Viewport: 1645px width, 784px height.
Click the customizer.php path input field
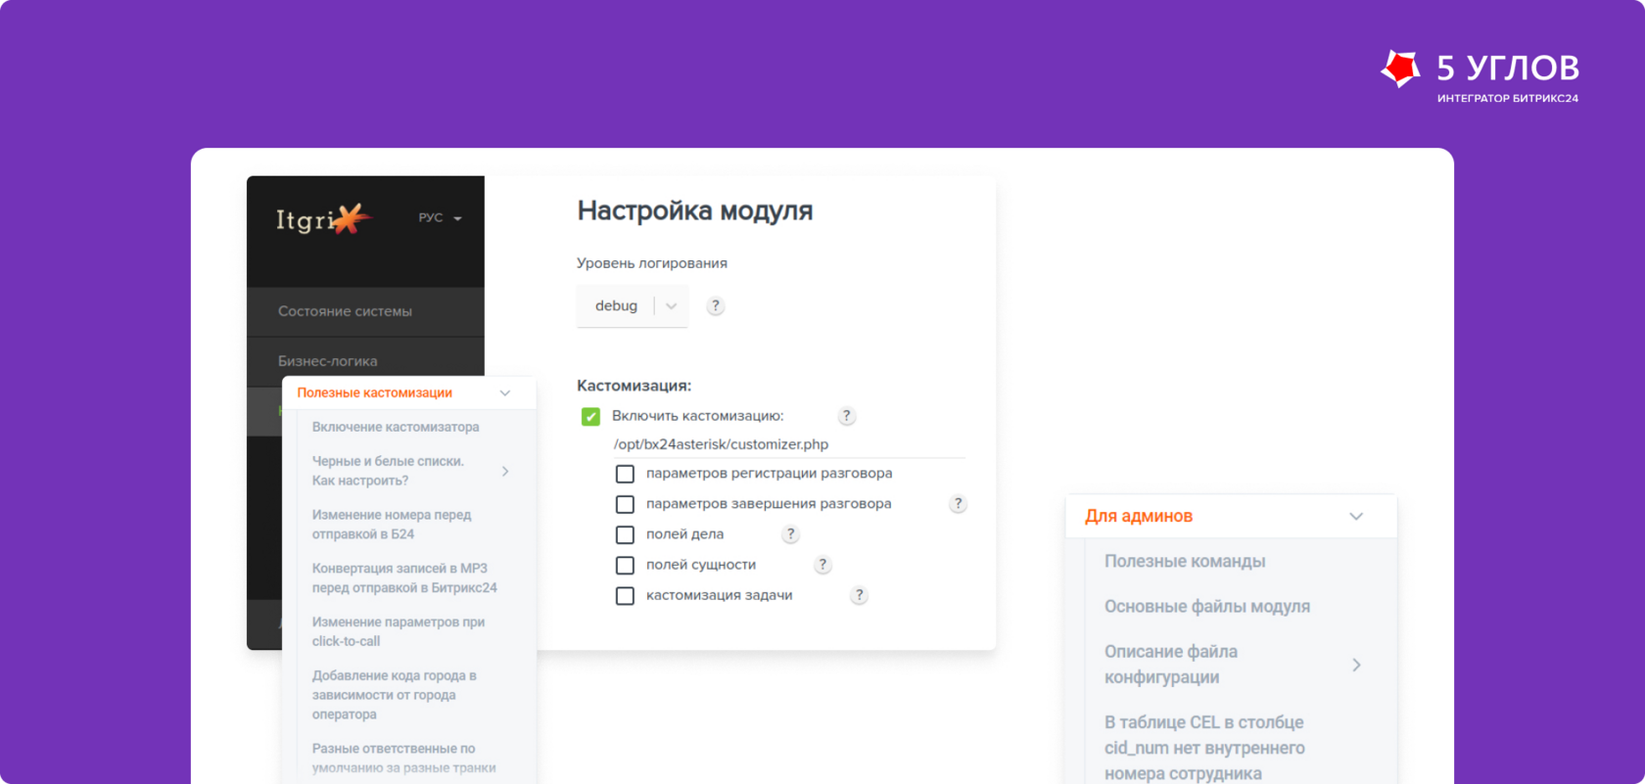click(788, 444)
